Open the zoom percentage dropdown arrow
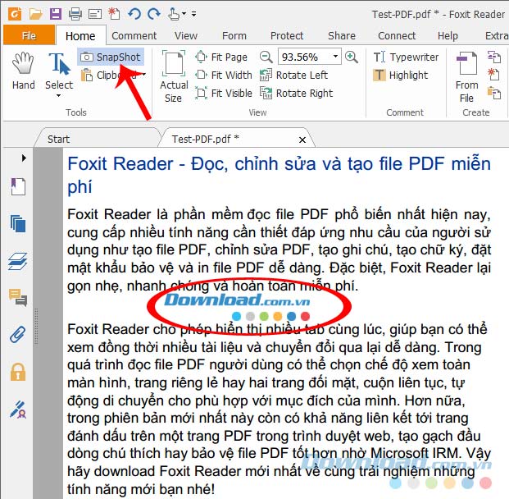The width and height of the screenshot is (509, 499). point(336,57)
